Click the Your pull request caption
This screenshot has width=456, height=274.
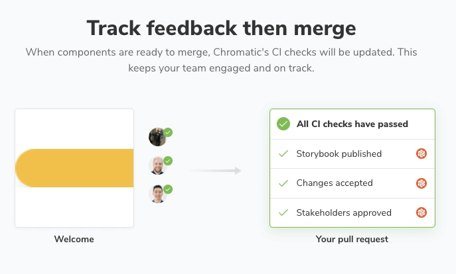(x=352, y=239)
